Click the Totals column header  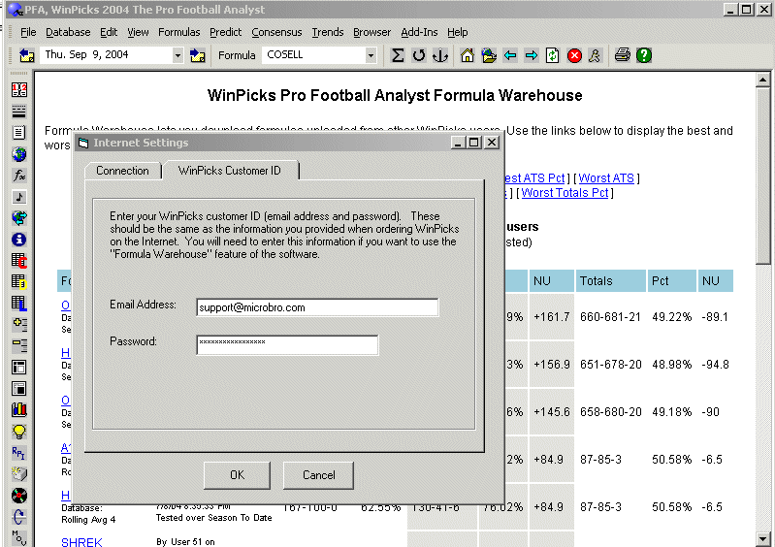pos(610,280)
